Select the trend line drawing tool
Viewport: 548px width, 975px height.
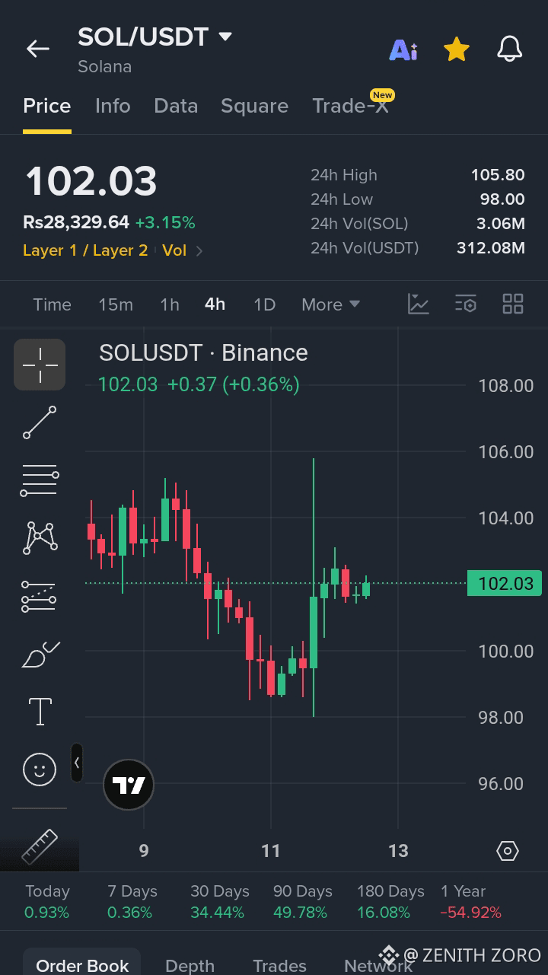click(40, 422)
